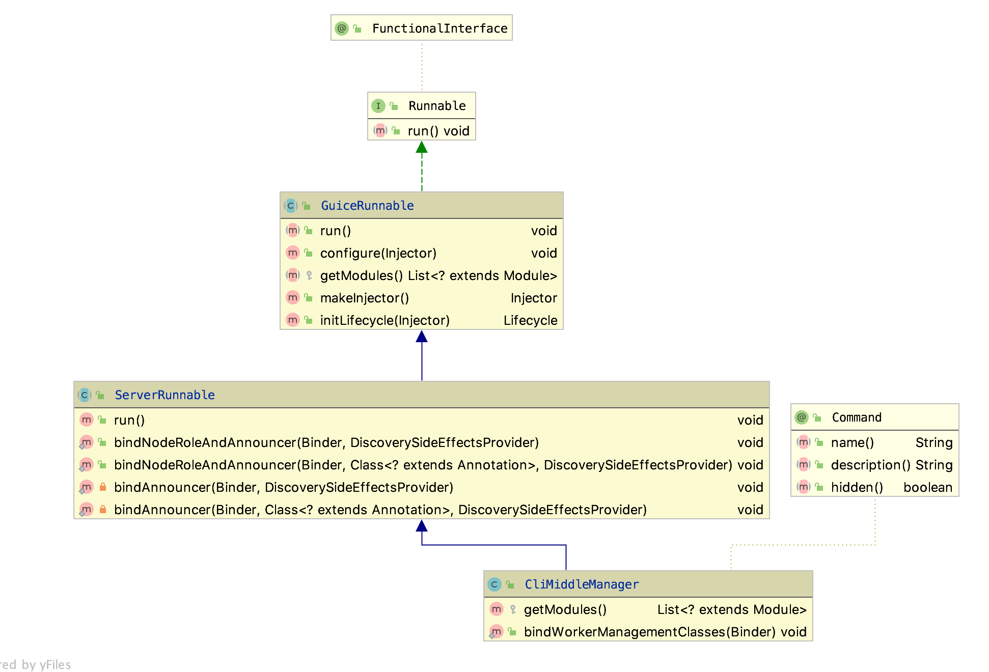Click the Runnable interface icon
This screenshot has width=989, height=672.
[x=378, y=106]
